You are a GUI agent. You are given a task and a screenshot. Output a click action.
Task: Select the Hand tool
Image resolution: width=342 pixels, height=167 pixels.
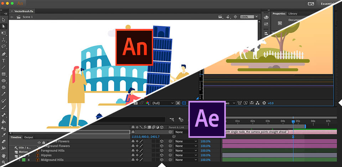pyautogui.click(x=4, y=156)
